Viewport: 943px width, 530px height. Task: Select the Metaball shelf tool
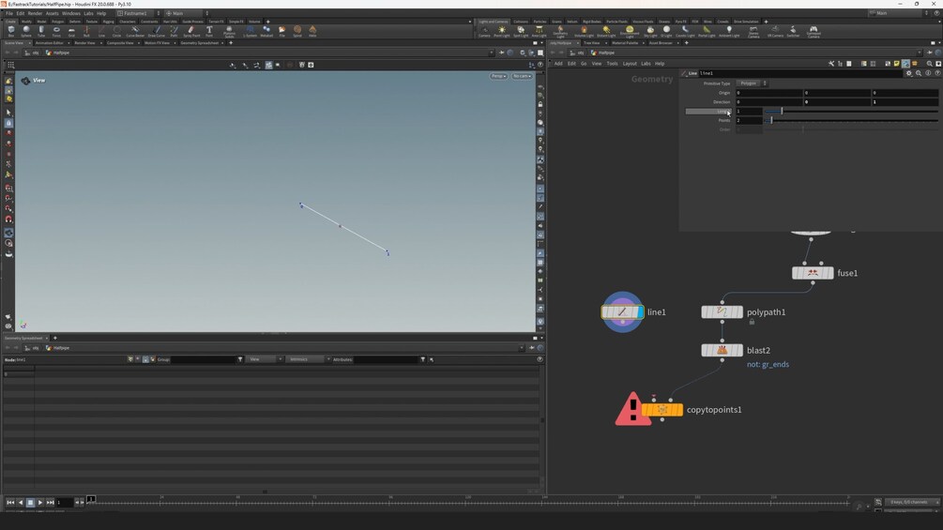pyautogui.click(x=266, y=31)
